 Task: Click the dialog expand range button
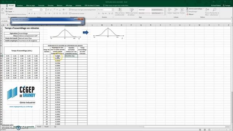[x=82, y=23]
